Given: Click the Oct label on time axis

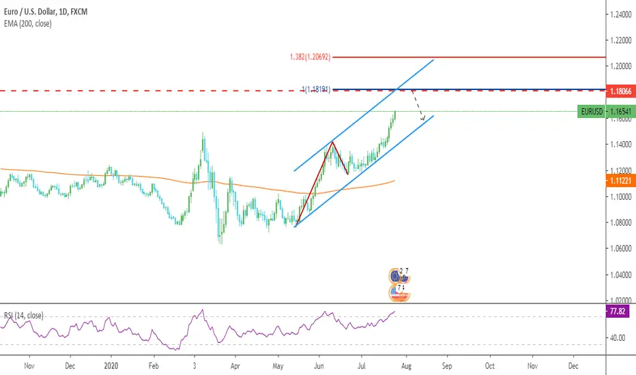Looking at the screenshot, I should (x=489, y=365).
